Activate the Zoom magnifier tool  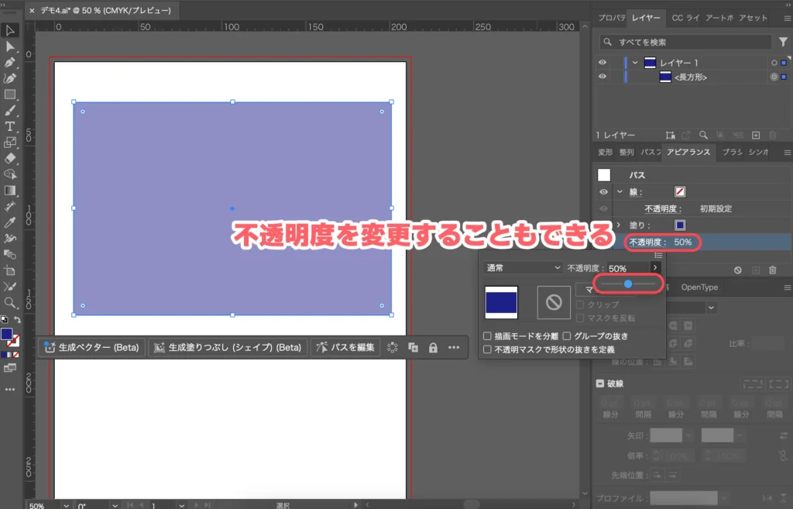[10, 303]
